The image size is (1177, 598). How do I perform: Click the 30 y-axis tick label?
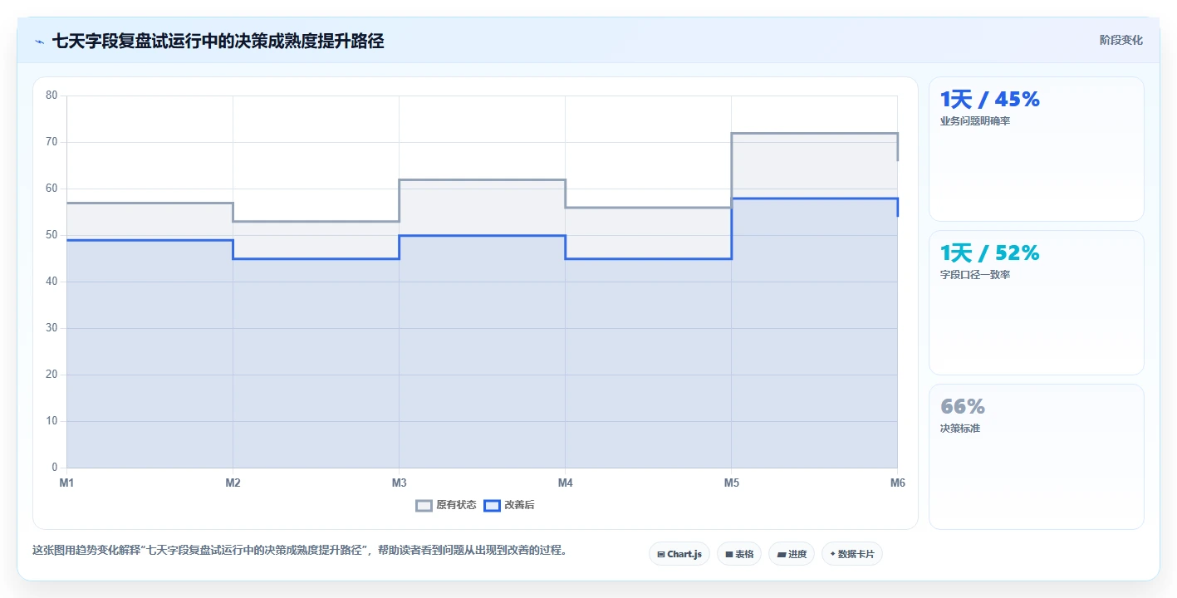click(51, 328)
